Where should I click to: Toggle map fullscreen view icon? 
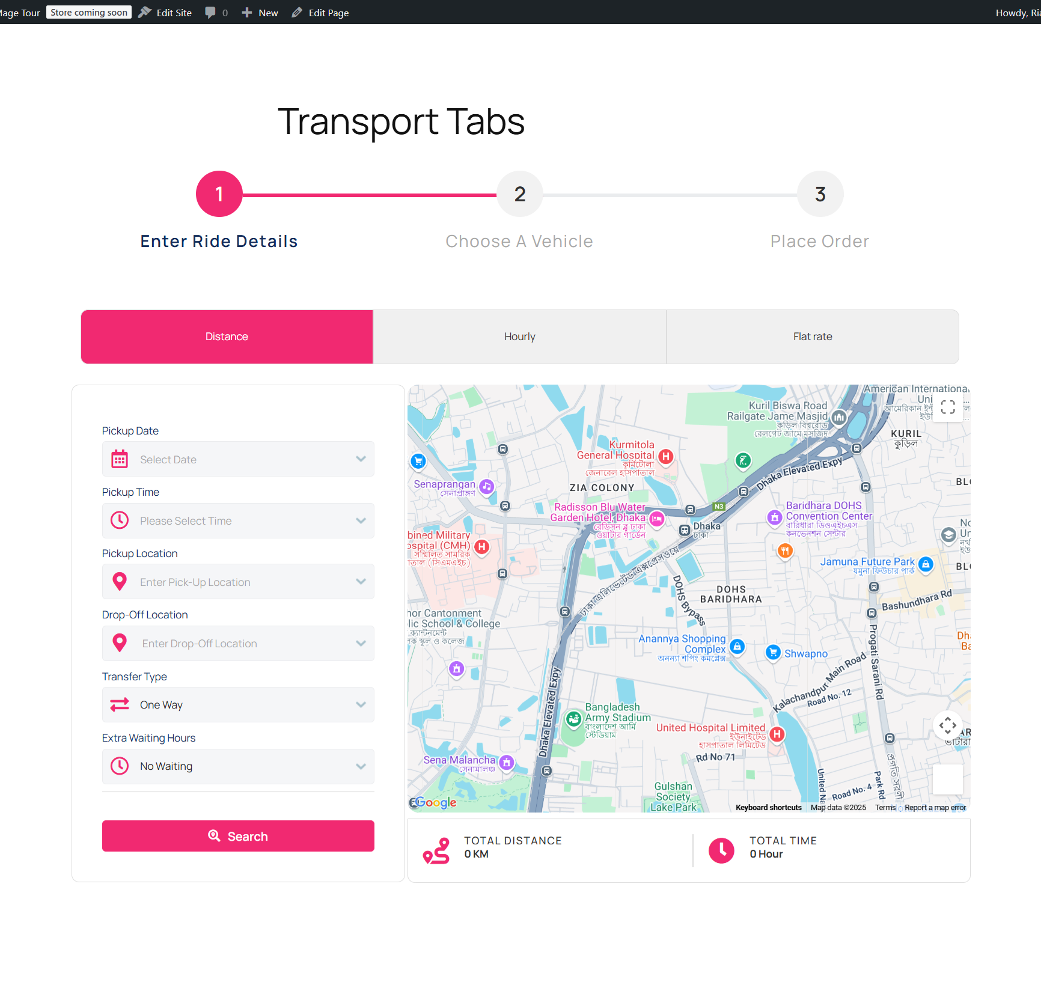(x=948, y=407)
